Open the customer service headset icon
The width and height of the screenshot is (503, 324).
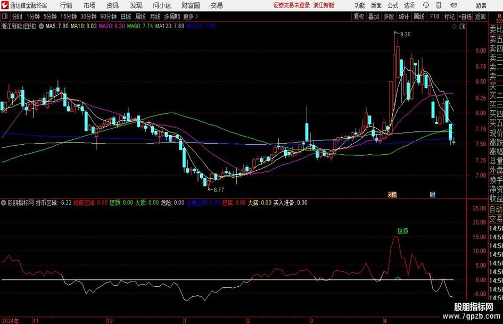[426, 5]
